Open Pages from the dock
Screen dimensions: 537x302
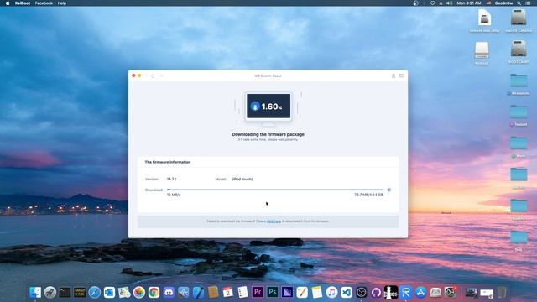302,292
